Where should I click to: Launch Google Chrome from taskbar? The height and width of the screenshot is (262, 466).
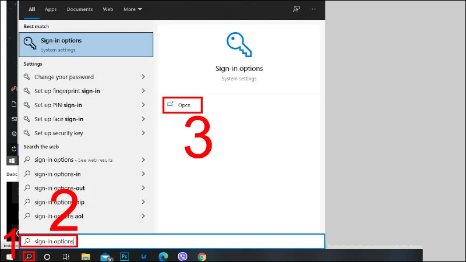(202, 256)
